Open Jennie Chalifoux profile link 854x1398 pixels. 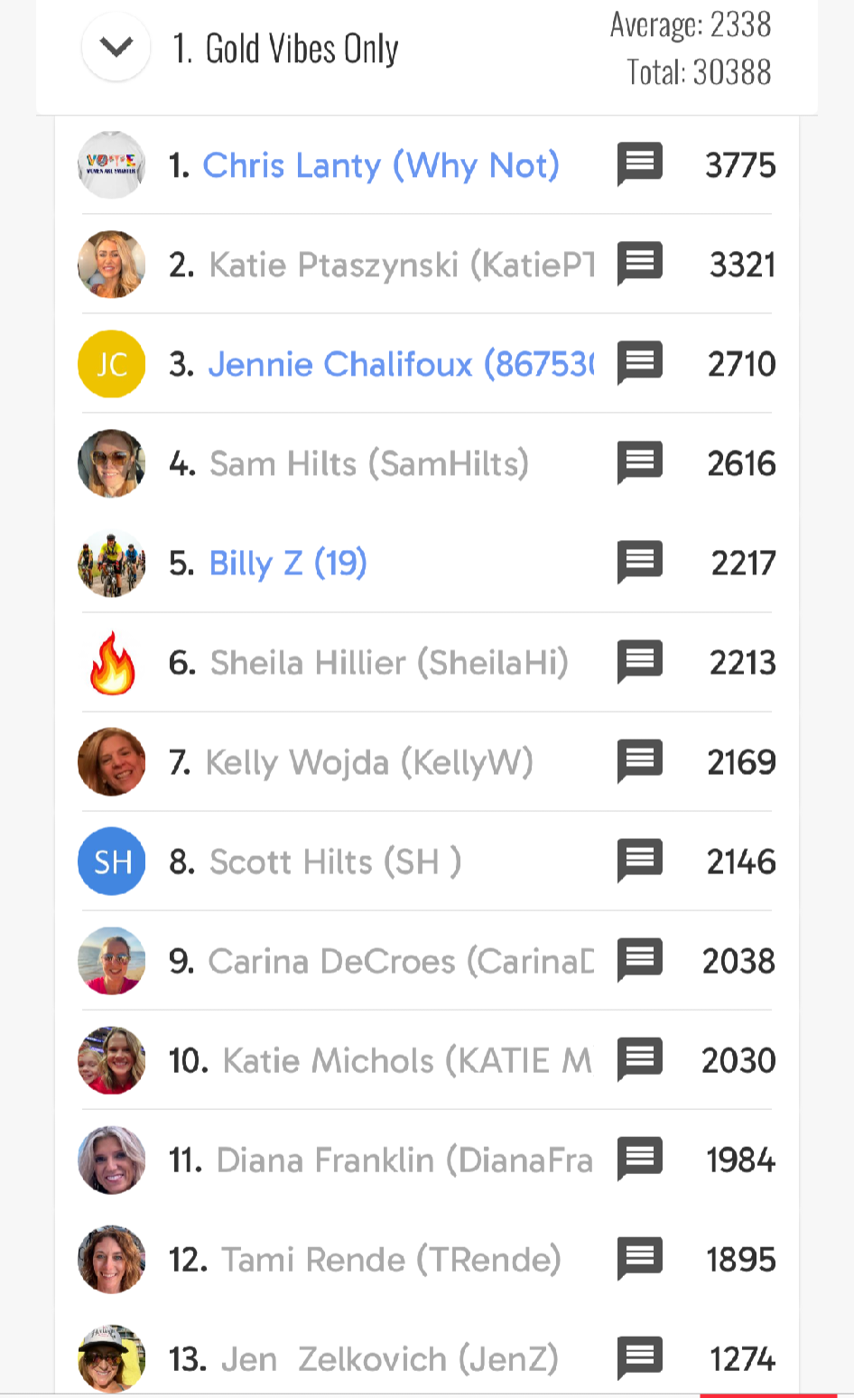point(400,364)
